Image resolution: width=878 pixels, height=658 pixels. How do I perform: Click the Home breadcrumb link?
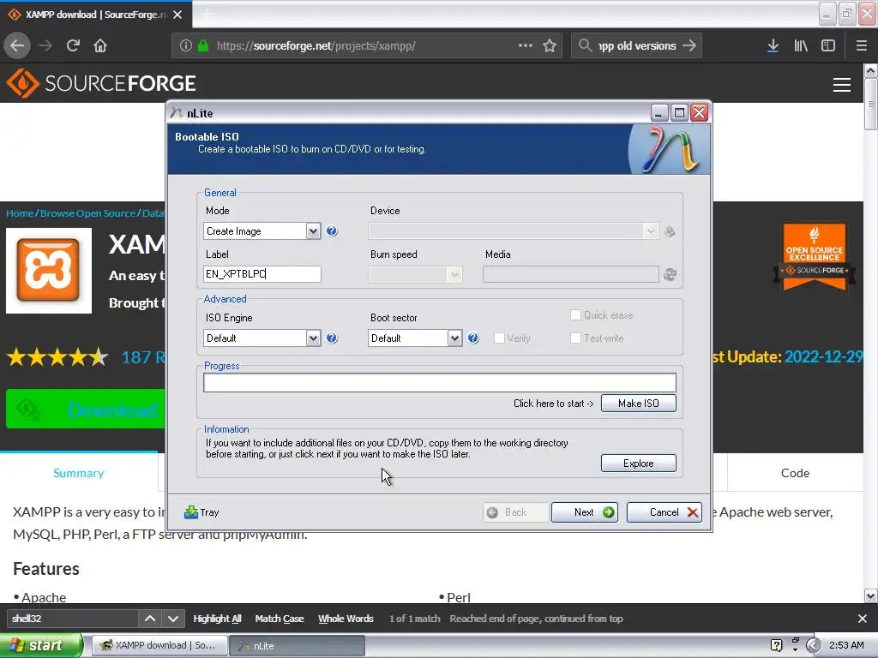pos(20,213)
